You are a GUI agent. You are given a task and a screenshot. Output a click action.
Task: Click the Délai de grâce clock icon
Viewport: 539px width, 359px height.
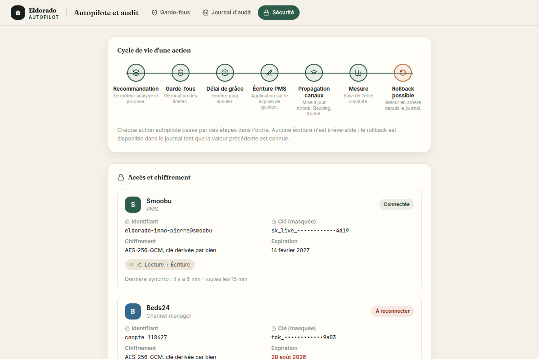pyautogui.click(x=225, y=73)
